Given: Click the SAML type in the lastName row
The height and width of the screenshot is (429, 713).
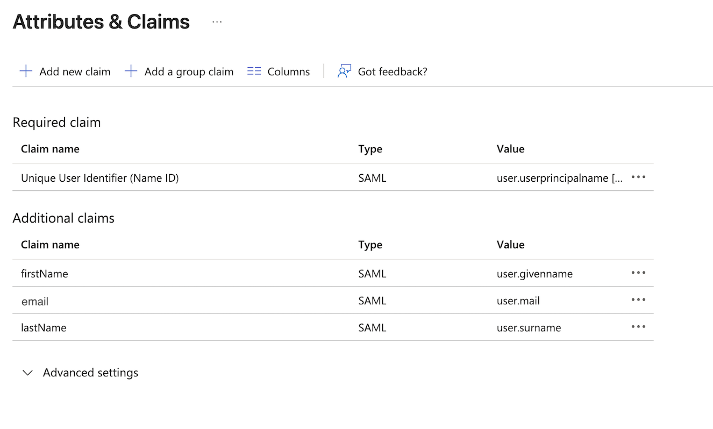Looking at the screenshot, I should coord(372,327).
